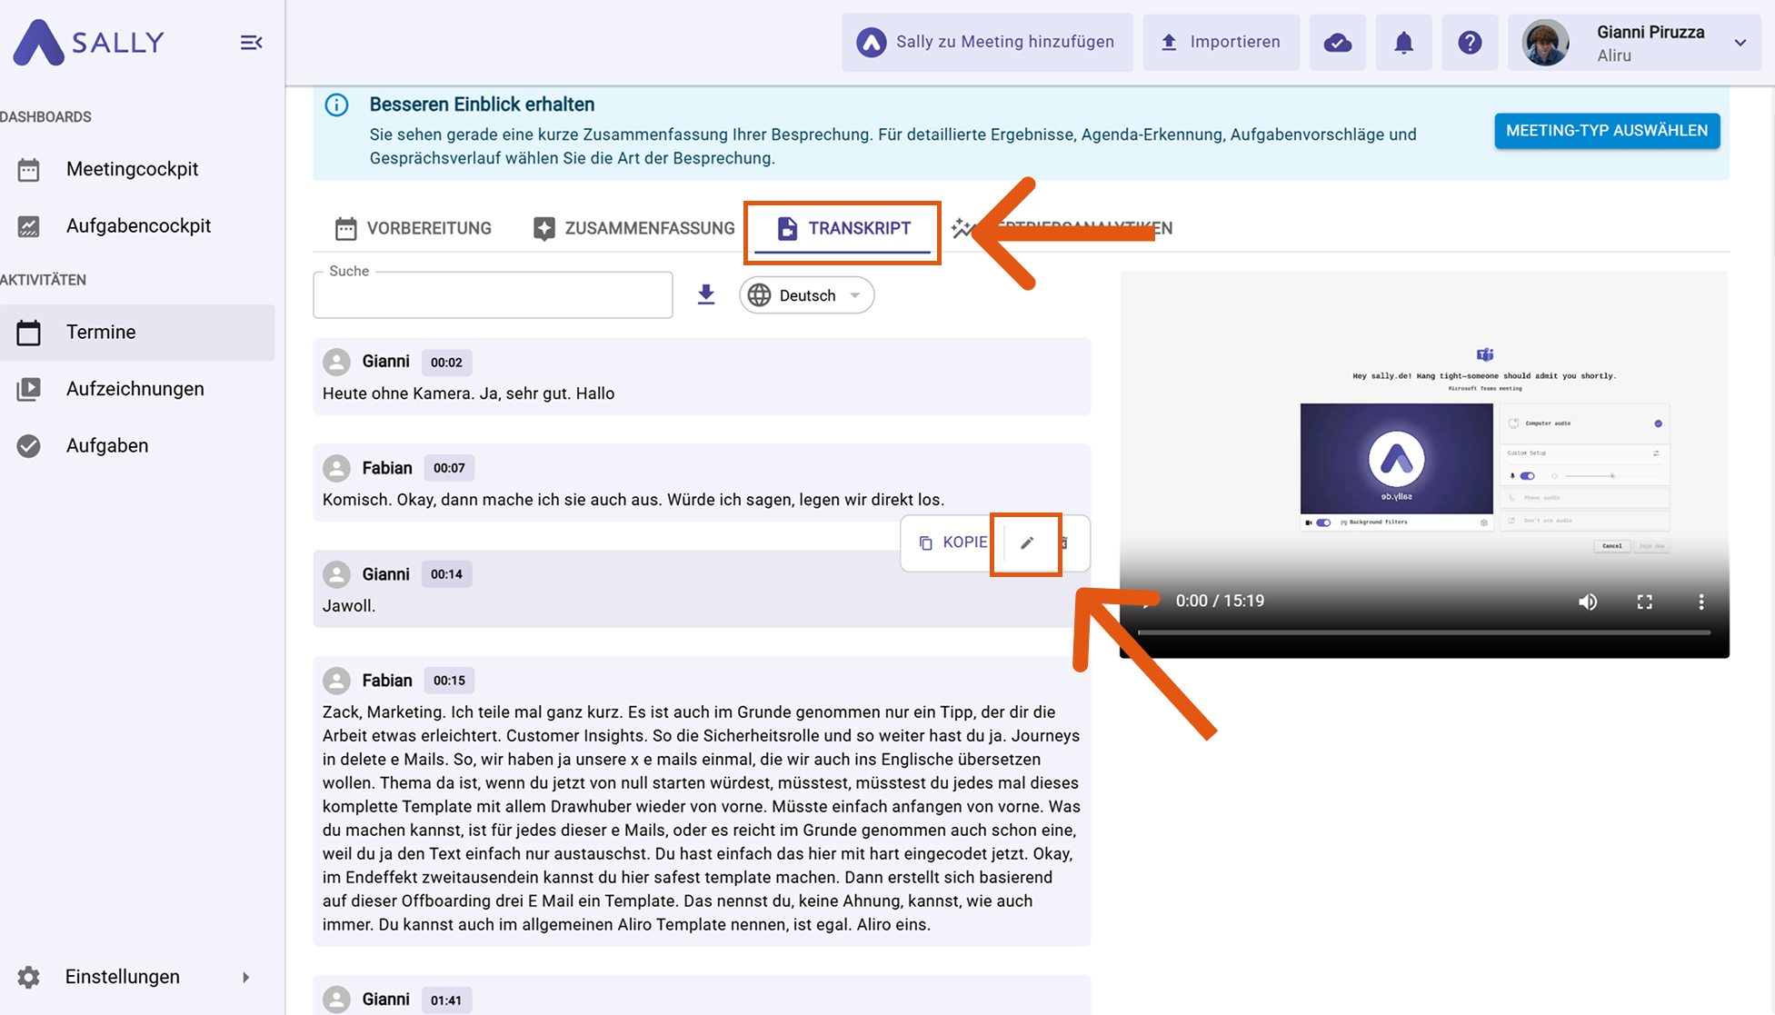The height and width of the screenshot is (1015, 1775).
Task: Jump to timestamp 00:14
Action: pos(446,574)
